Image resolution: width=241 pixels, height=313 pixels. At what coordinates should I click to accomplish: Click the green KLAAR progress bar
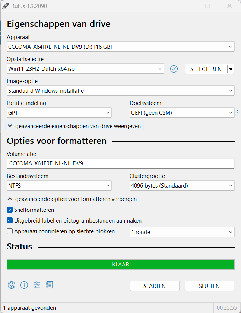tap(121, 265)
